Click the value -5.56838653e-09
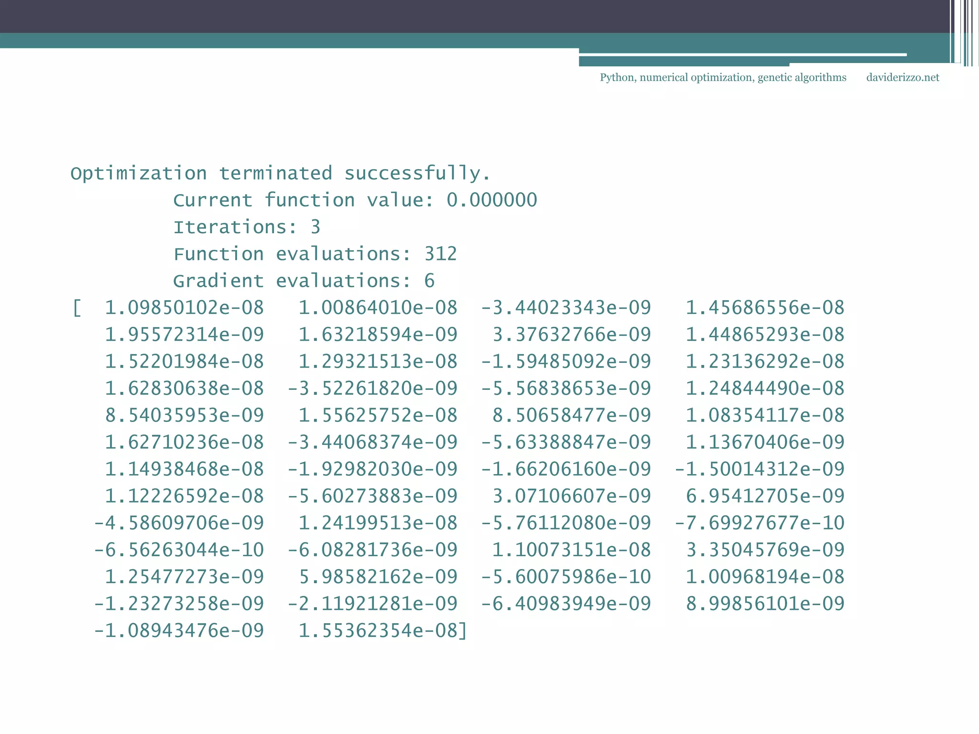The image size is (979, 734). coord(566,389)
